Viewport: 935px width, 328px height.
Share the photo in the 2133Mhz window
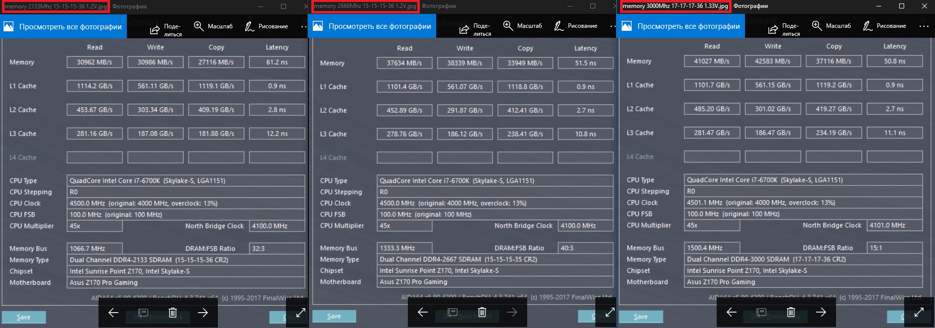pos(166,29)
